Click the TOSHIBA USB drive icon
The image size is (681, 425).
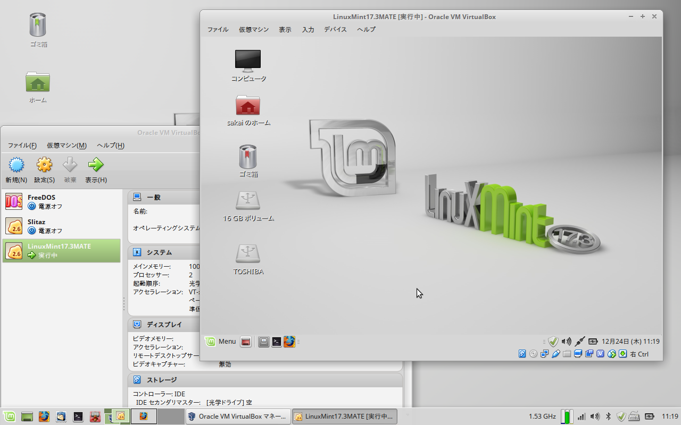248,253
